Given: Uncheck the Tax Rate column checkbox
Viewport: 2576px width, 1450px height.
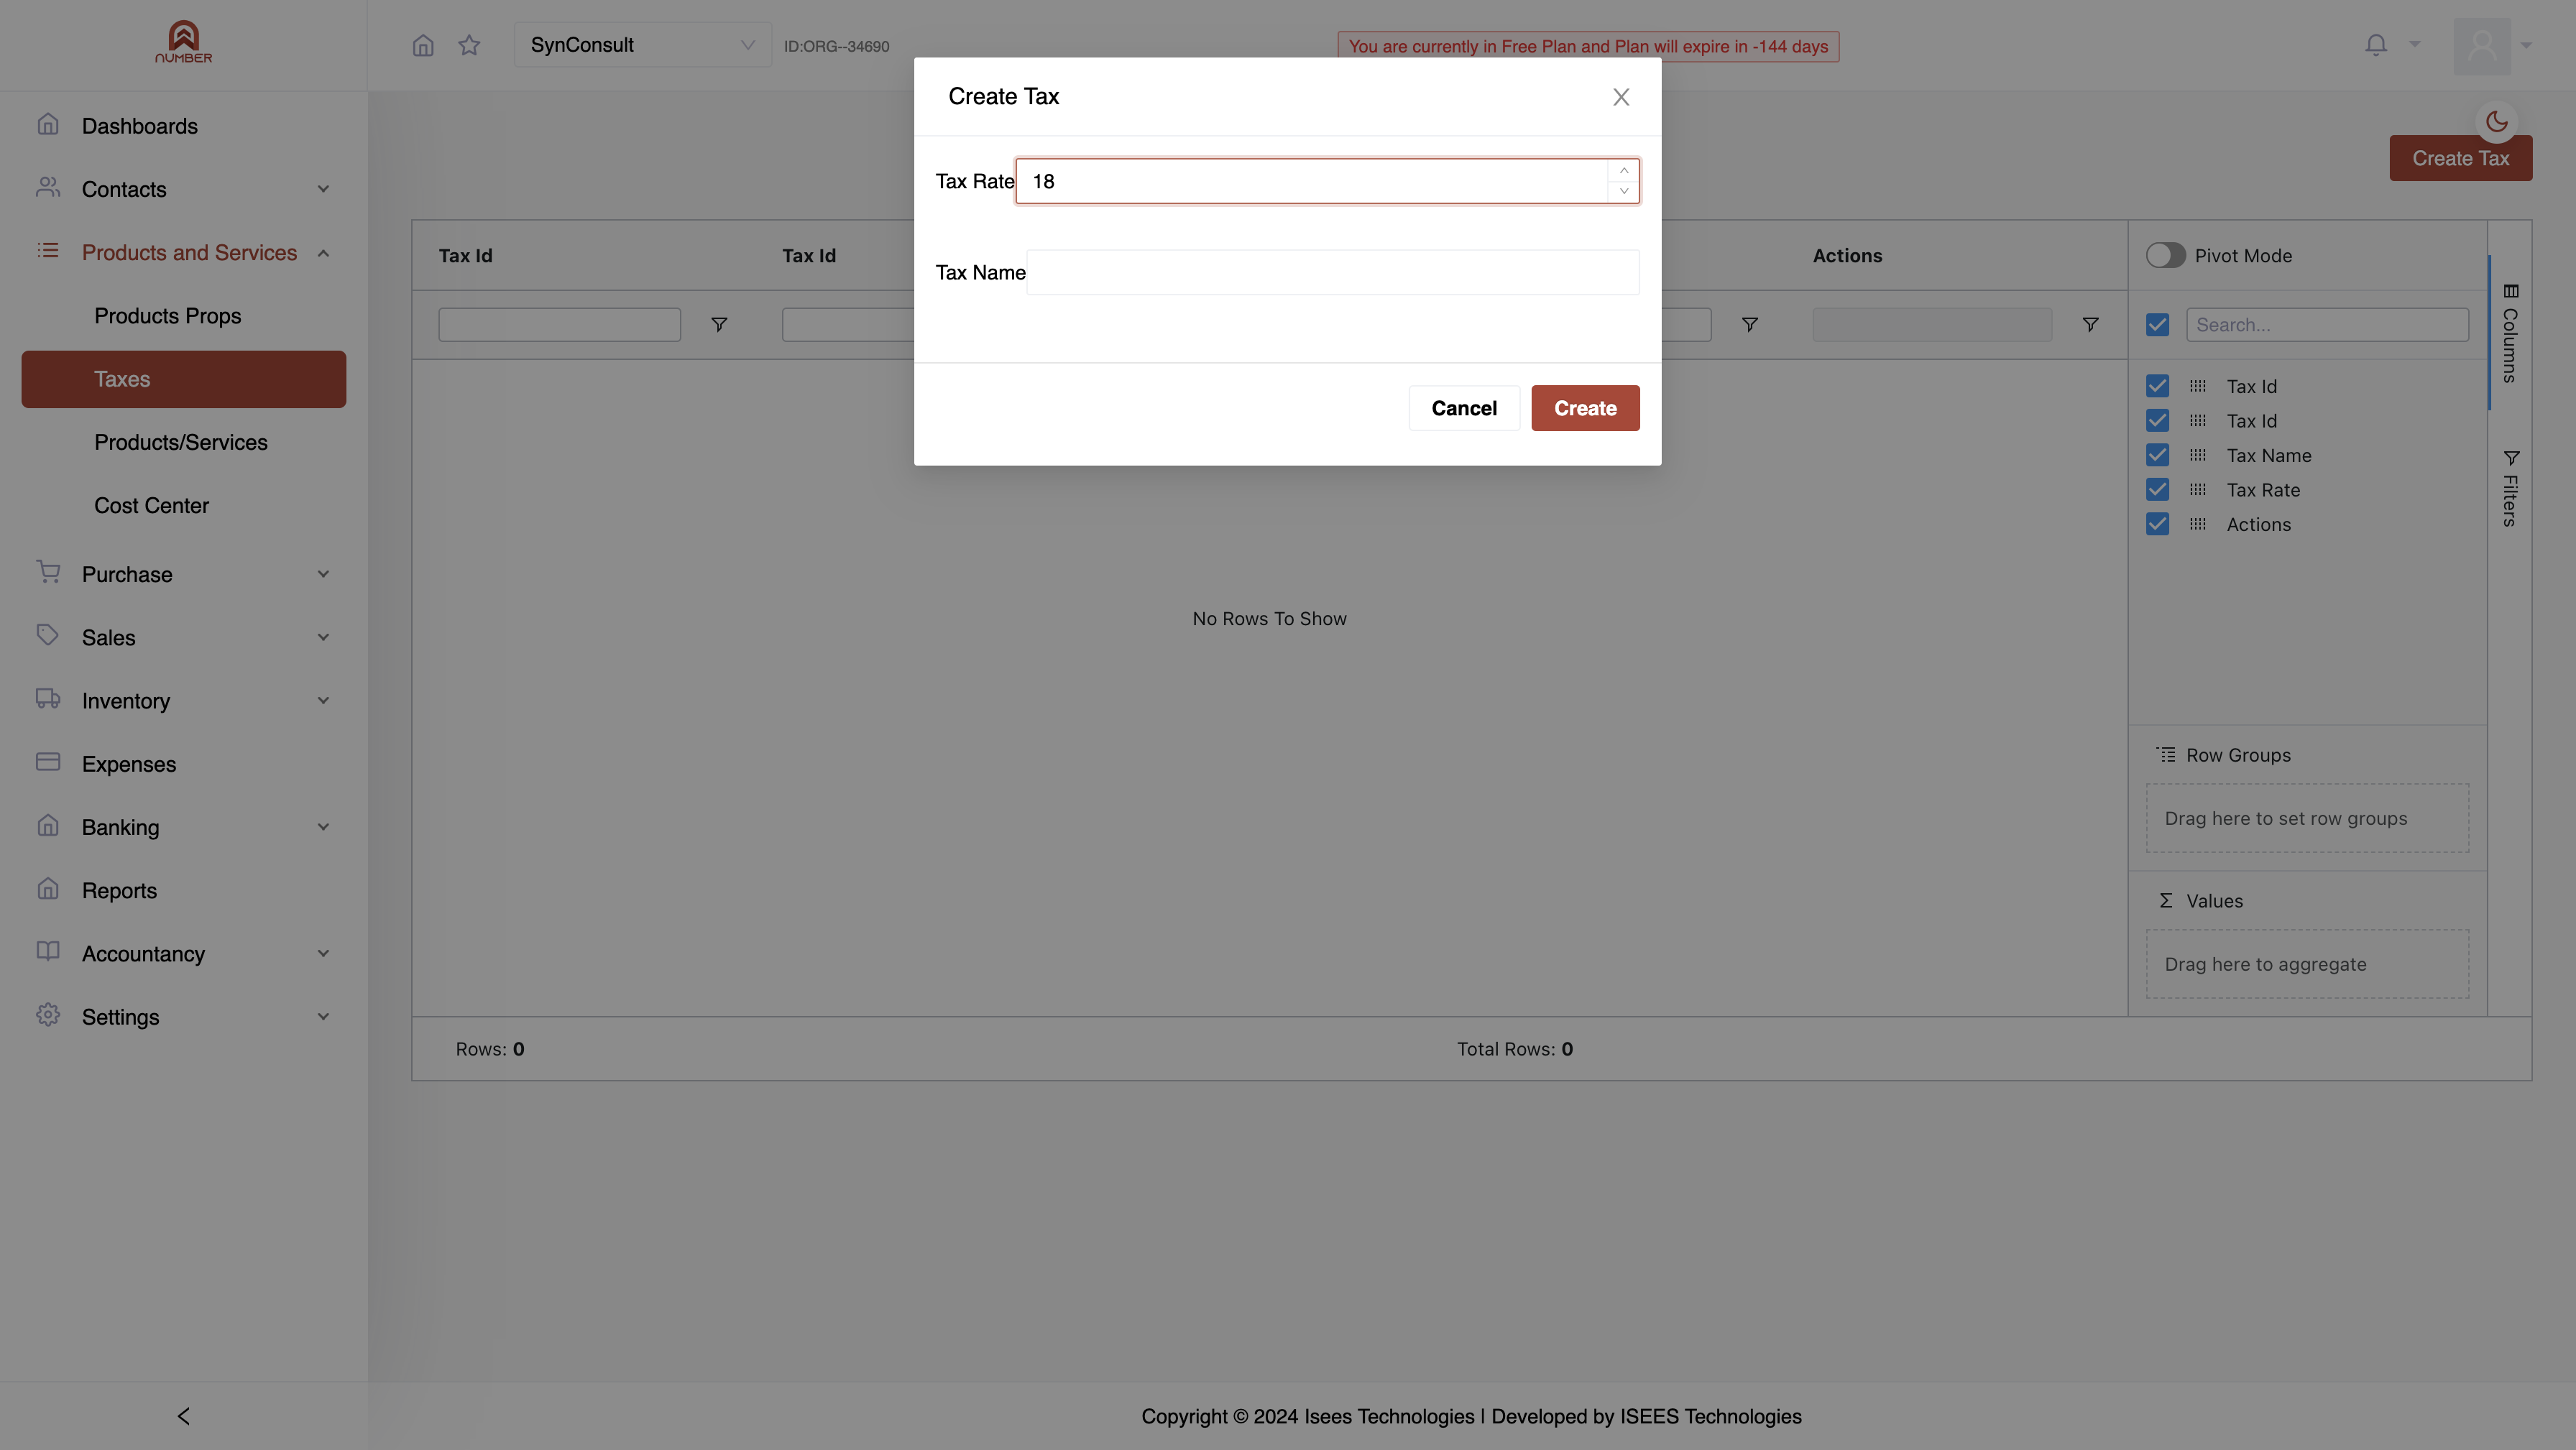Looking at the screenshot, I should (x=2157, y=490).
